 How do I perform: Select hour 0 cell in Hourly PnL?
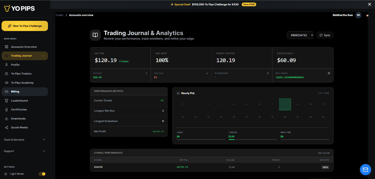(183, 104)
